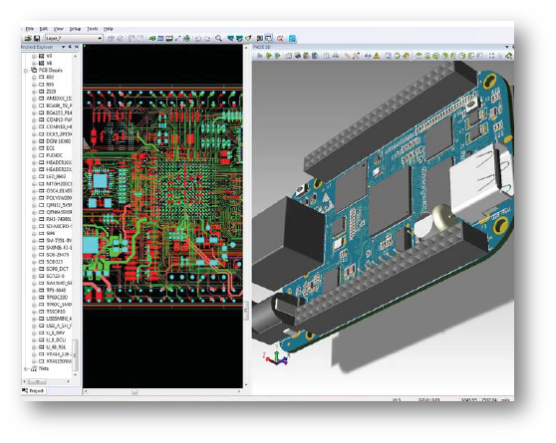Click the Save disk icon in the toolbar
Screen dimensions: 556x443
pyautogui.click(x=36, y=38)
